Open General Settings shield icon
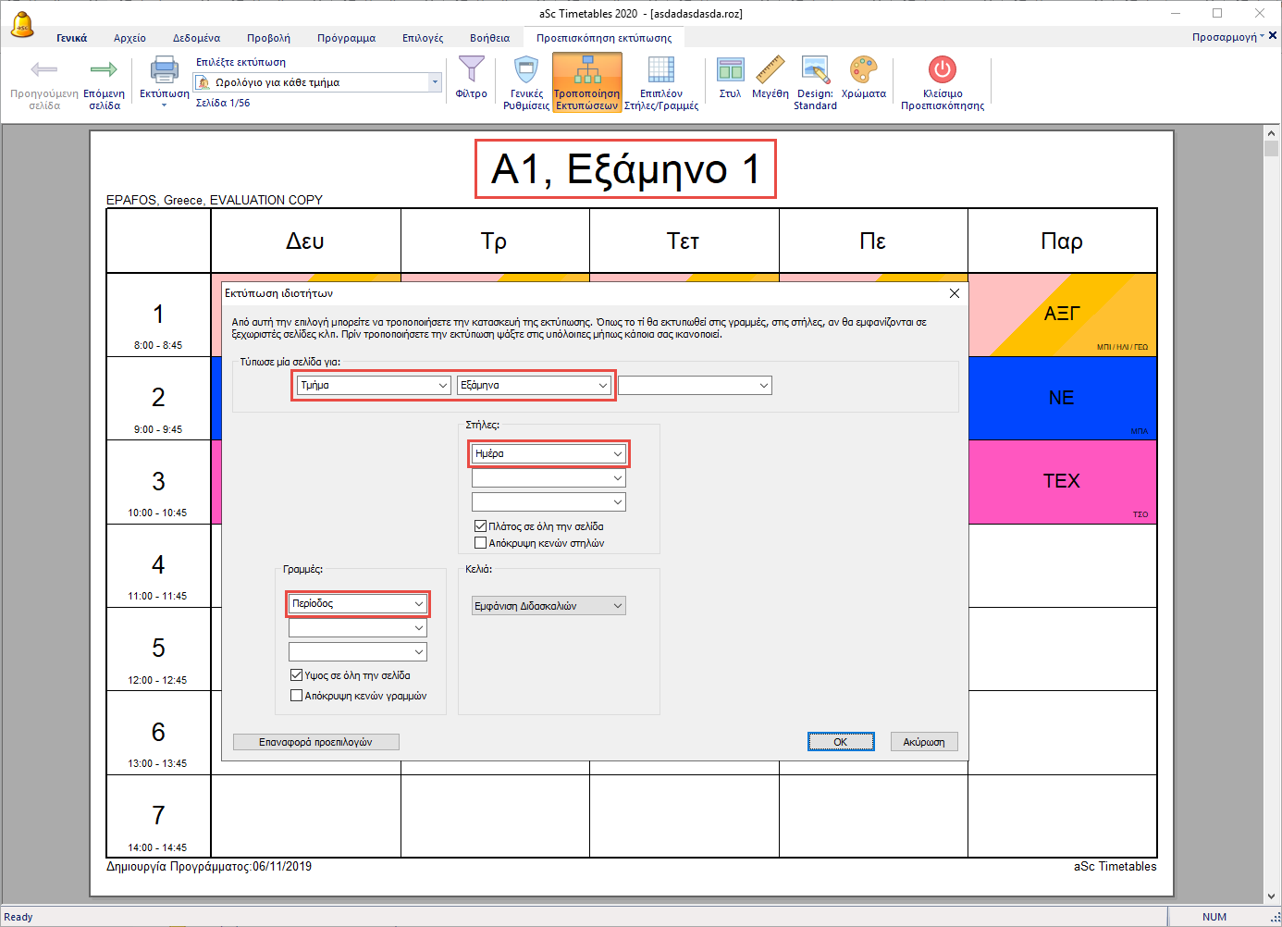Viewport: 1282px width, 927px height. [526, 70]
